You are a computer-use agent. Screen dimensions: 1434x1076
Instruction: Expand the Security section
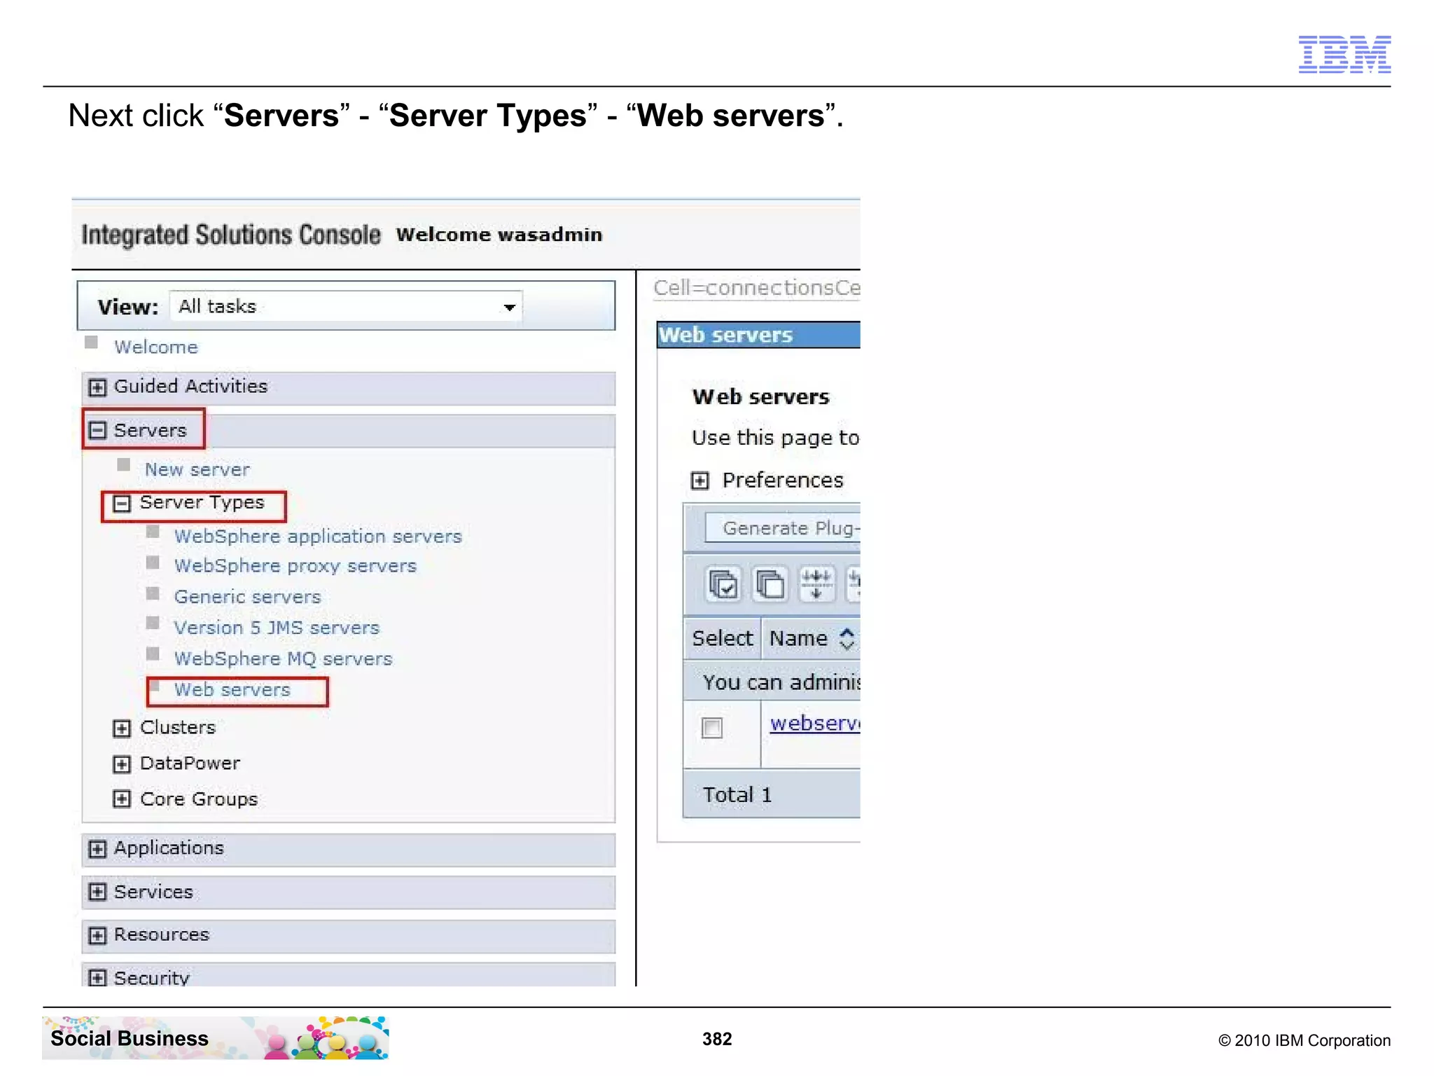pyautogui.click(x=97, y=978)
